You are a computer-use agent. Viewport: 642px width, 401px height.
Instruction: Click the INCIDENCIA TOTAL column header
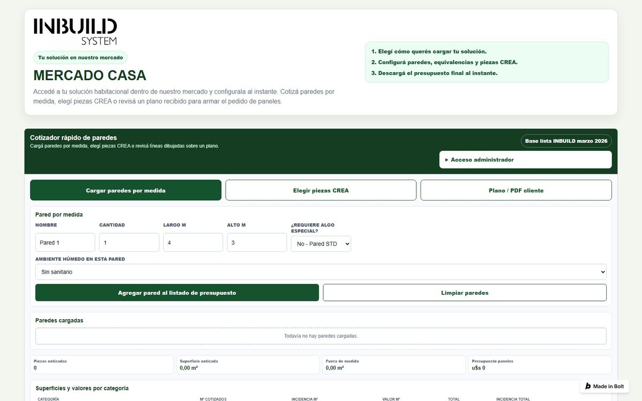(513, 399)
